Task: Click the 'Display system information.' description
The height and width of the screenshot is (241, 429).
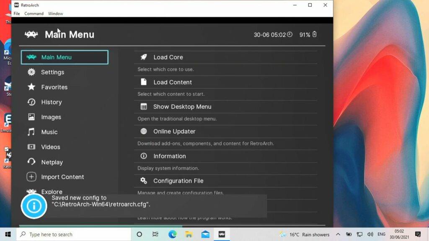Action: [168, 168]
